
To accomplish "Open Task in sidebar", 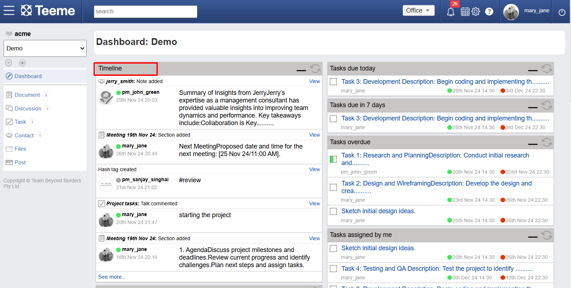I will (20, 122).
